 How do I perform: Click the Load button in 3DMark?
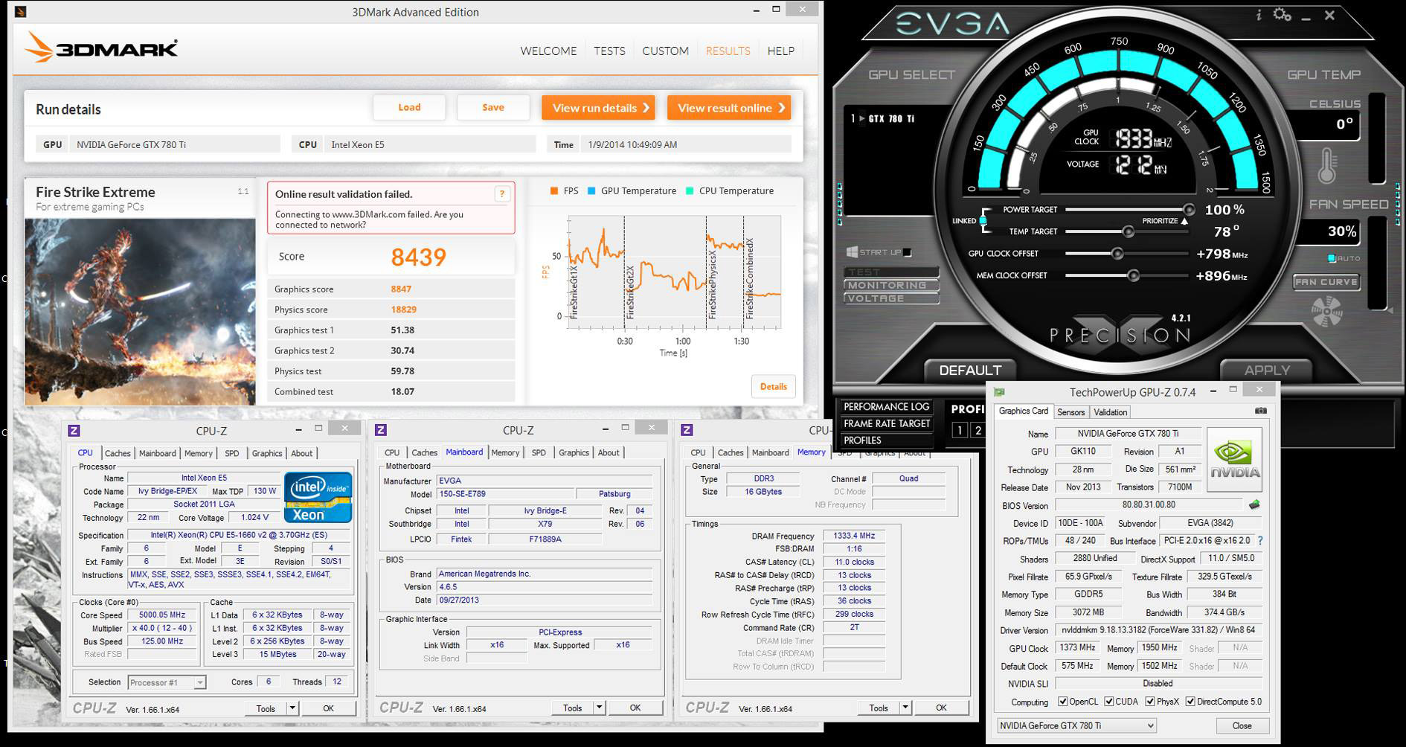[409, 107]
